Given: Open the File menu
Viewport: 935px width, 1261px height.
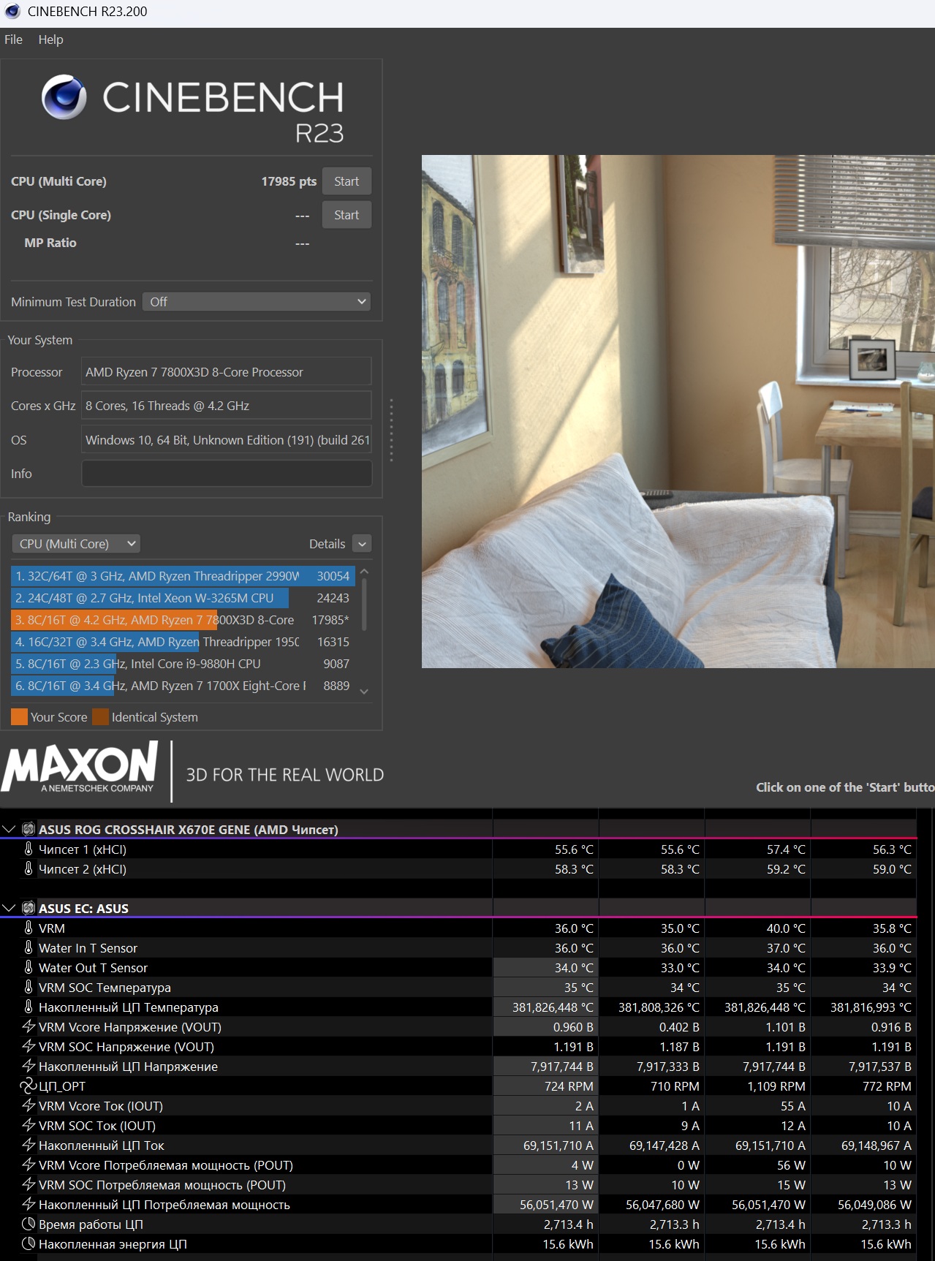Looking at the screenshot, I should click(x=13, y=39).
